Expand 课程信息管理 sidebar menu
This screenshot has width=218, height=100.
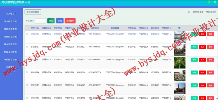[x=11, y=37]
